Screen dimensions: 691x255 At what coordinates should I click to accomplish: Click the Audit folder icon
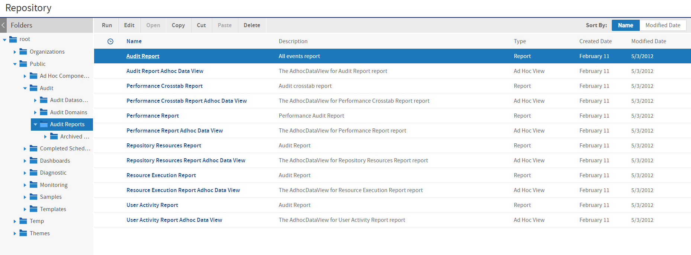pos(33,88)
